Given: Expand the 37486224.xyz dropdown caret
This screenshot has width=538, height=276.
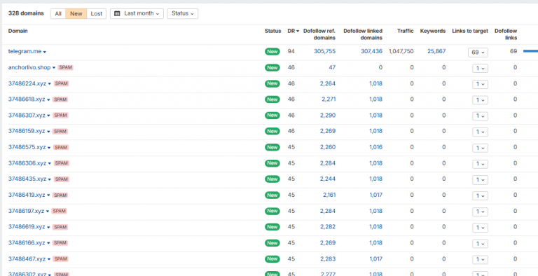Looking at the screenshot, I should 50,84.
